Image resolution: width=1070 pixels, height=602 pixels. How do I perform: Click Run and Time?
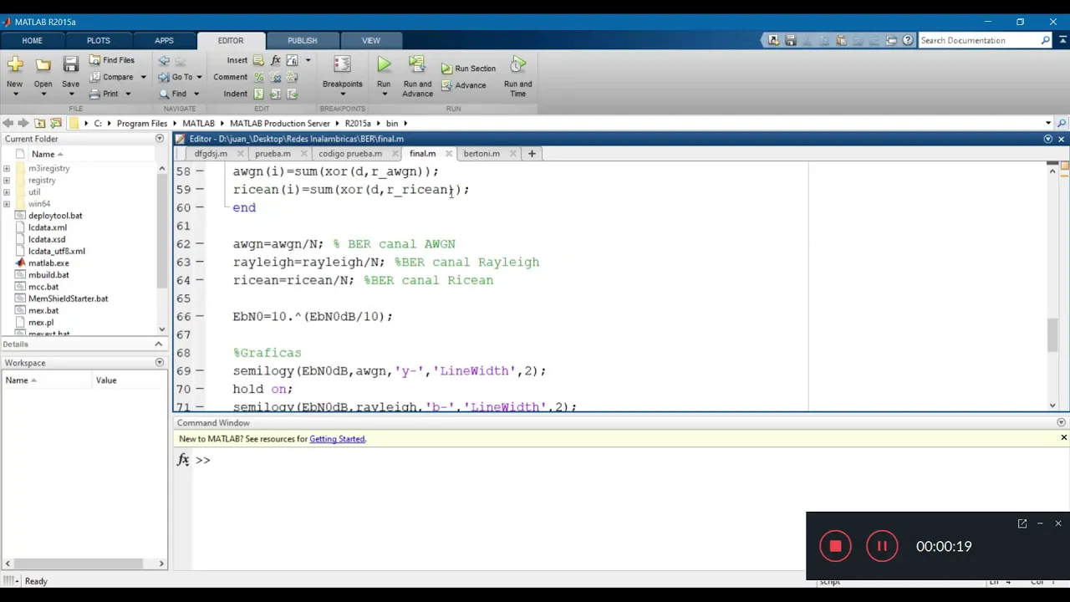517,75
